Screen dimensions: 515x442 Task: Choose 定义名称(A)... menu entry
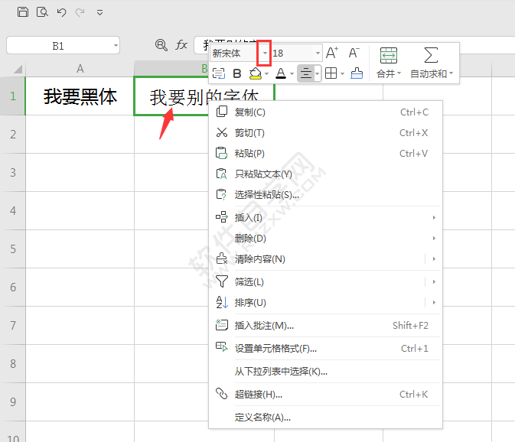325,418
